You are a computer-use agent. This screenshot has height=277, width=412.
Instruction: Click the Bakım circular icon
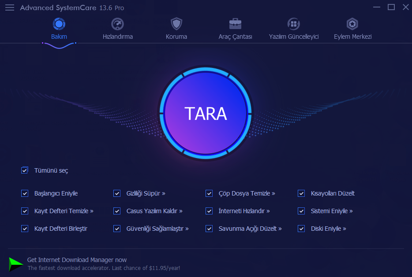pos(59,24)
